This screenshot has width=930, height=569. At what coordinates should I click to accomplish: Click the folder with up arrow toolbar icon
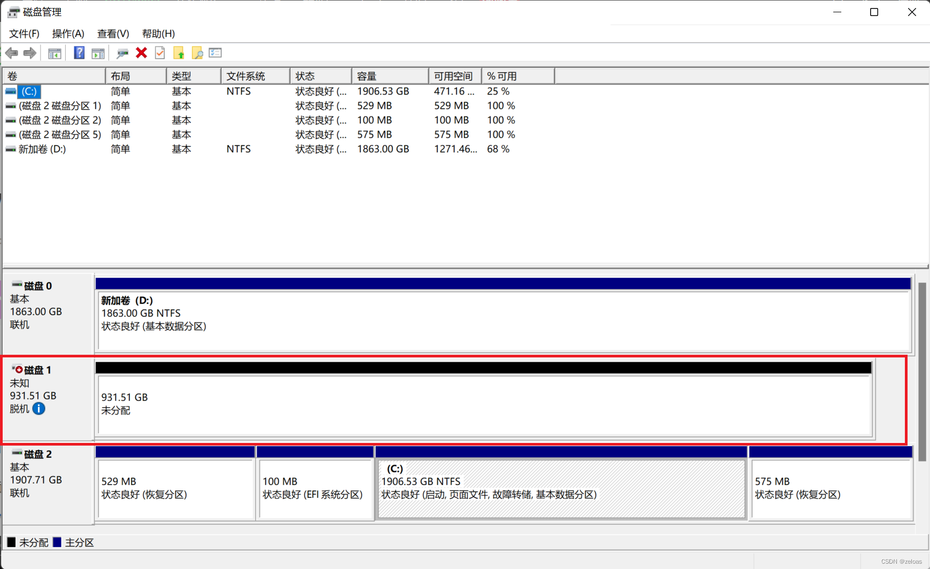click(179, 52)
